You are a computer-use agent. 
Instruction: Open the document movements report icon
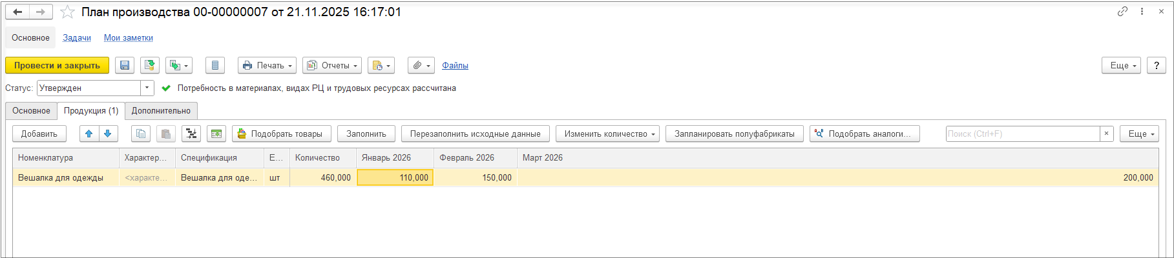coord(215,65)
